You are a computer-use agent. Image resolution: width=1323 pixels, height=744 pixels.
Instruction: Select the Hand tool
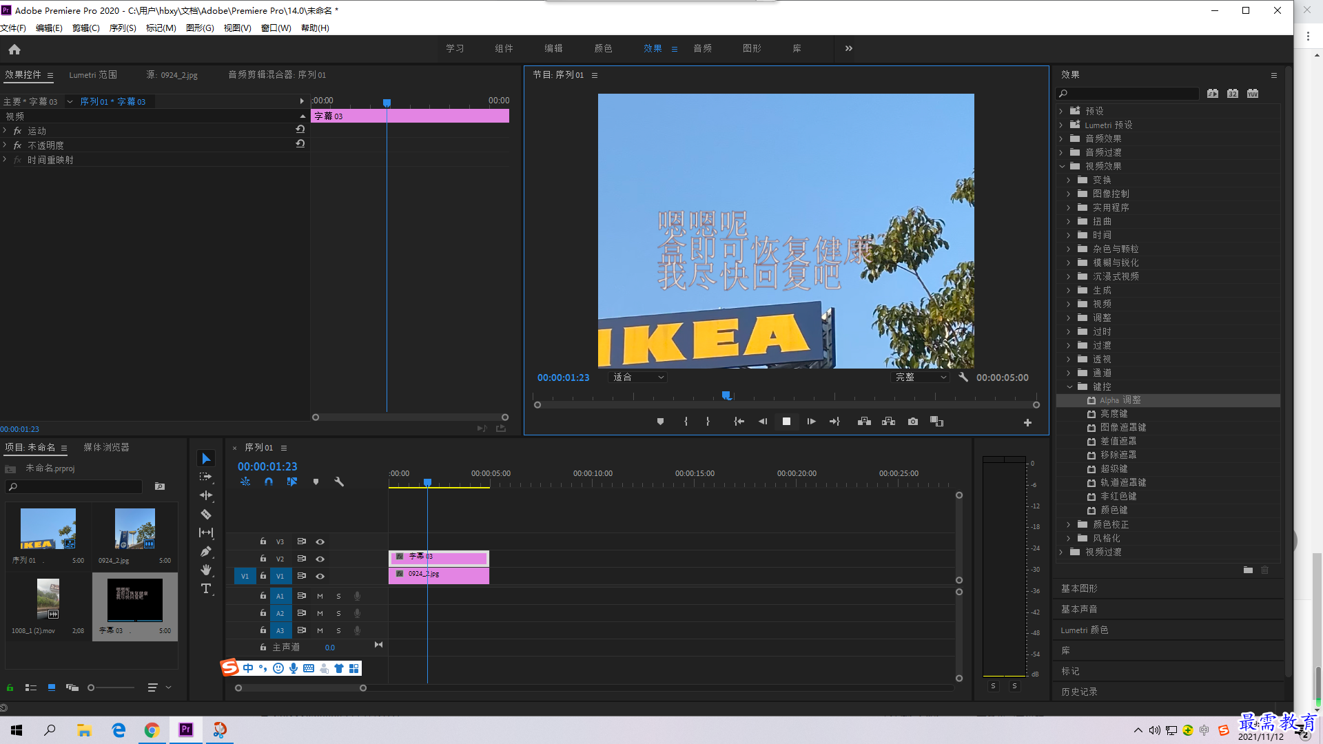(206, 570)
